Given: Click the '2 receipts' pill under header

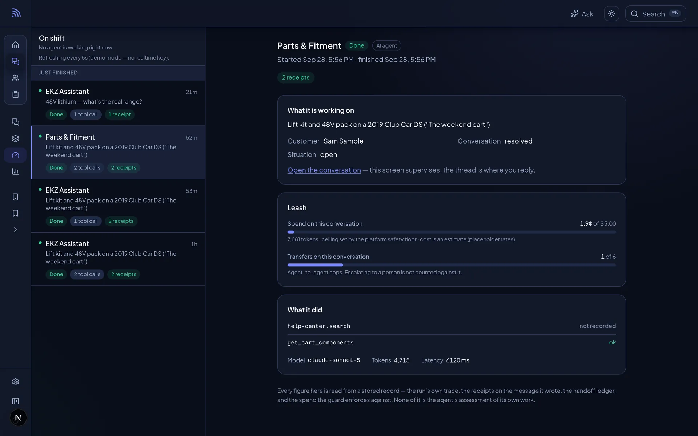Looking at the screenshot, I should [296, 77].
